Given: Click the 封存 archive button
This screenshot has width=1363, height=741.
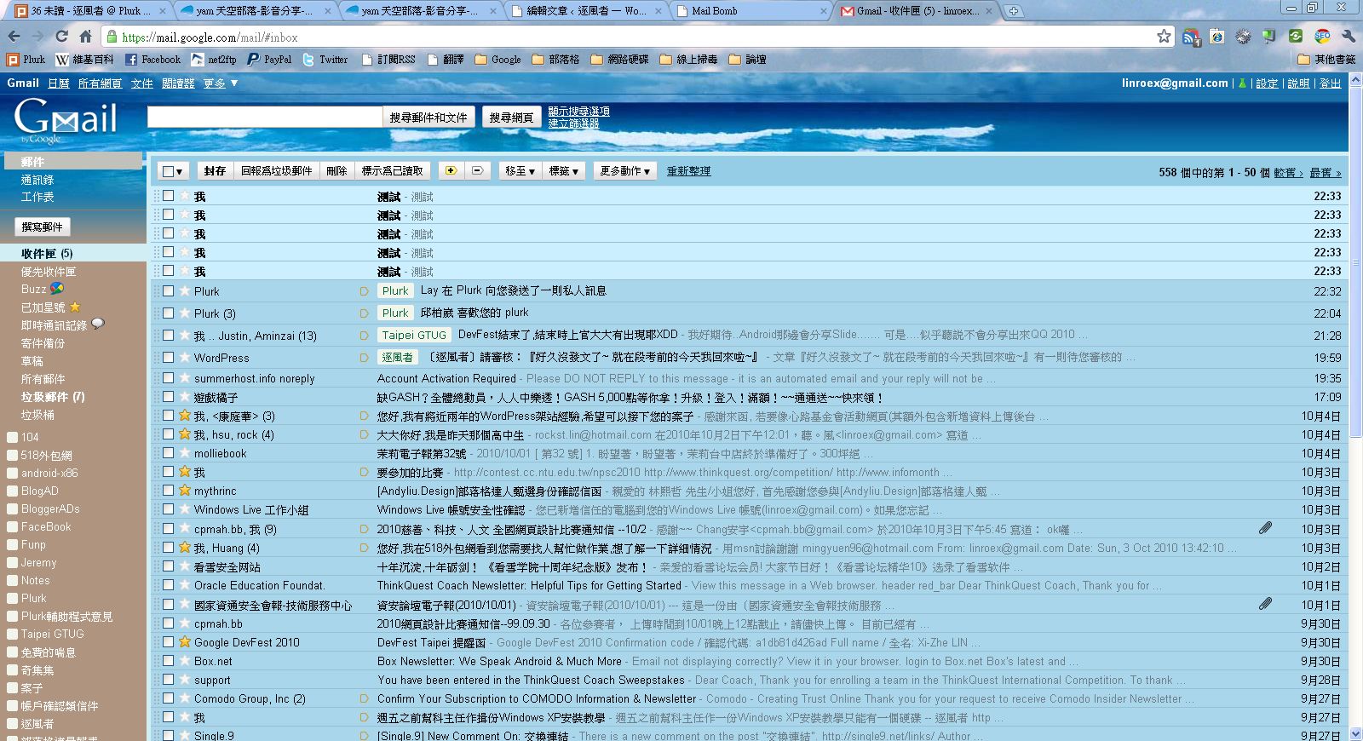Looking at the screenshot, I should coord(215,171).
